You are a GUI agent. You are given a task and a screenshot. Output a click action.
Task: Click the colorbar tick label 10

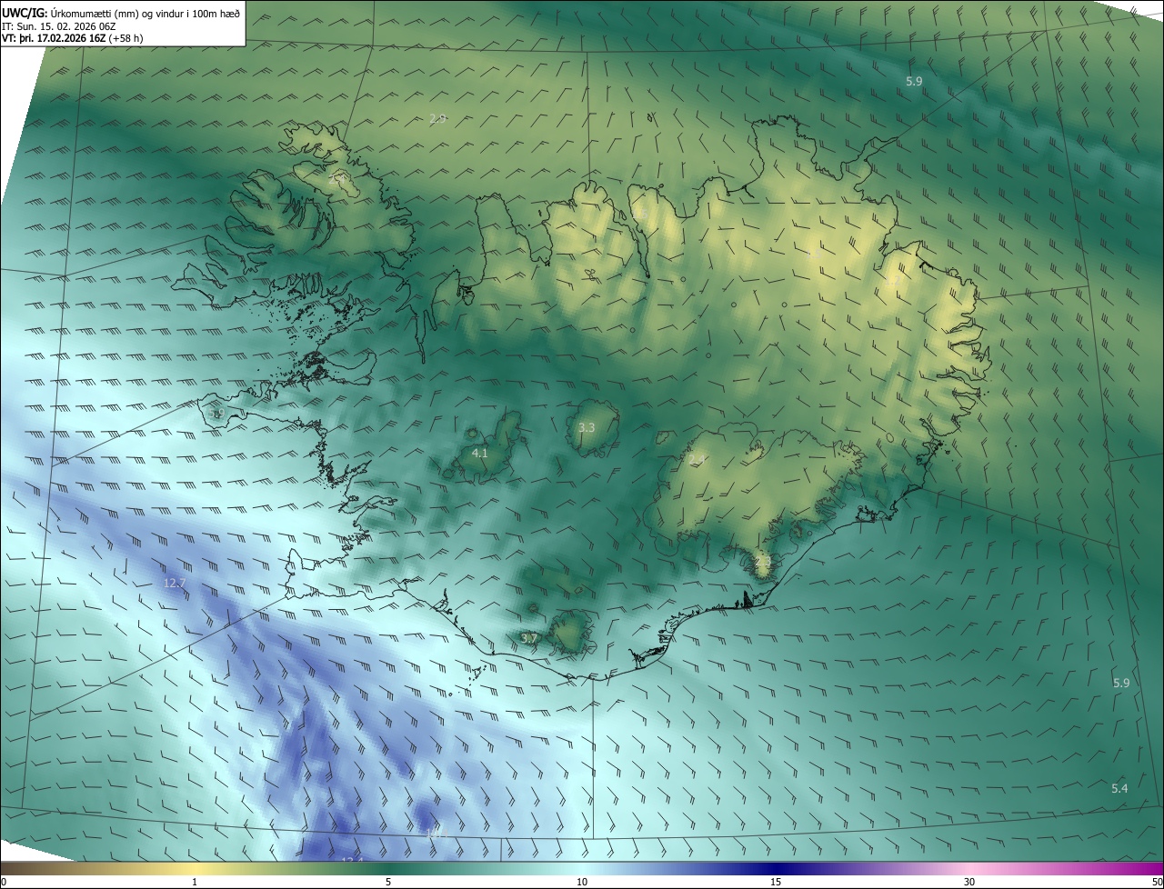(582, 883)
